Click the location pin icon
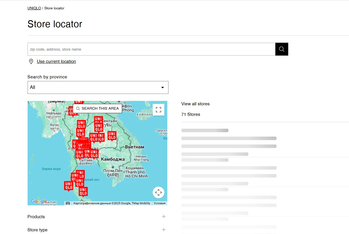The height and width of the screenshot is (234, 349). 31,61
